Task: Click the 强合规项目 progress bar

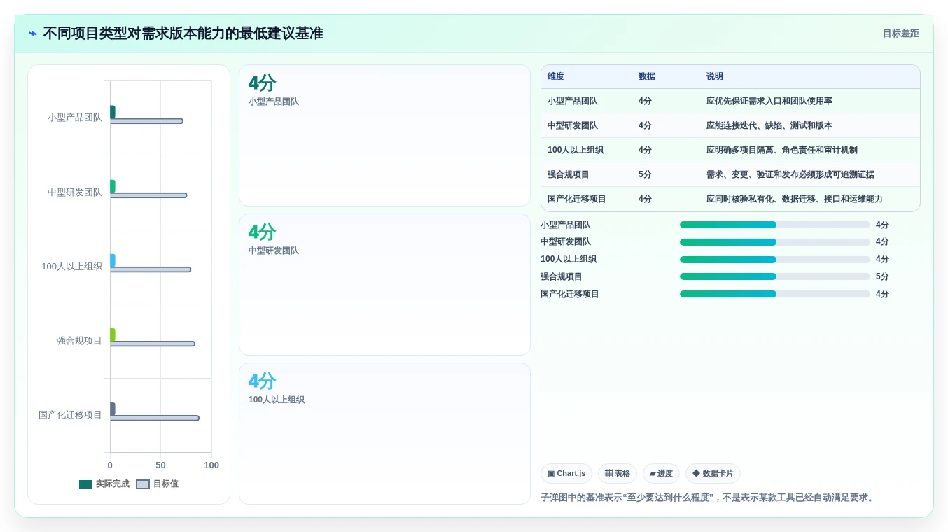Action: pos(775,276)
